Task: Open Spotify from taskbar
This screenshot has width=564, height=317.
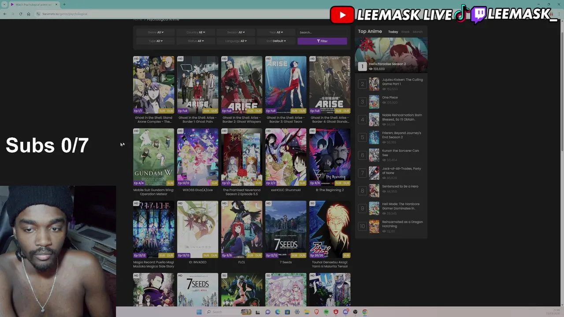Action: pos(326,312)
